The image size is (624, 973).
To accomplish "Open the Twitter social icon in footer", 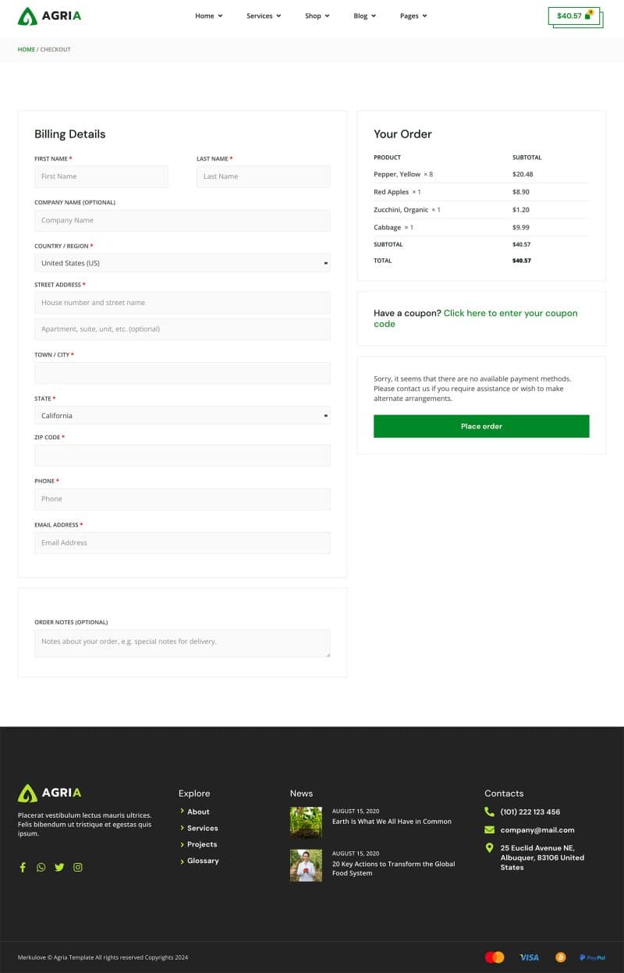I will click(59, 867).
